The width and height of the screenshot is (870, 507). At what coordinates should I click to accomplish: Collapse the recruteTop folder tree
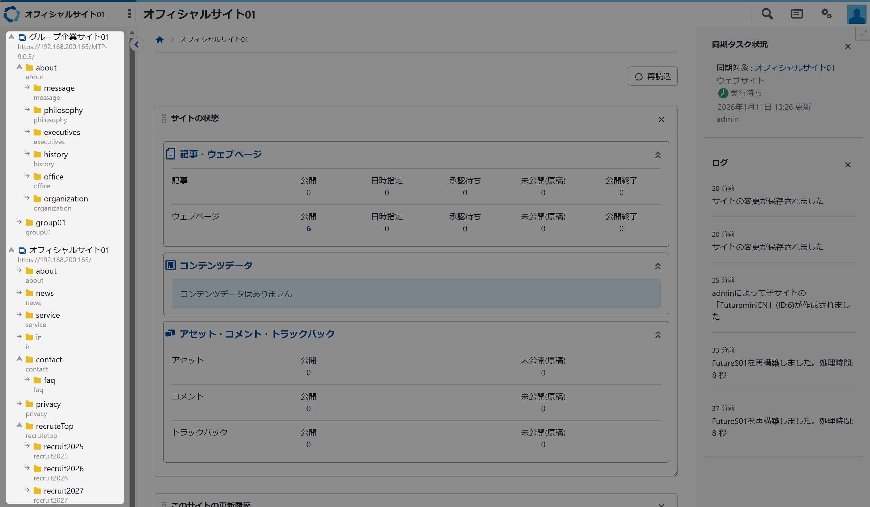coord(20,425)
